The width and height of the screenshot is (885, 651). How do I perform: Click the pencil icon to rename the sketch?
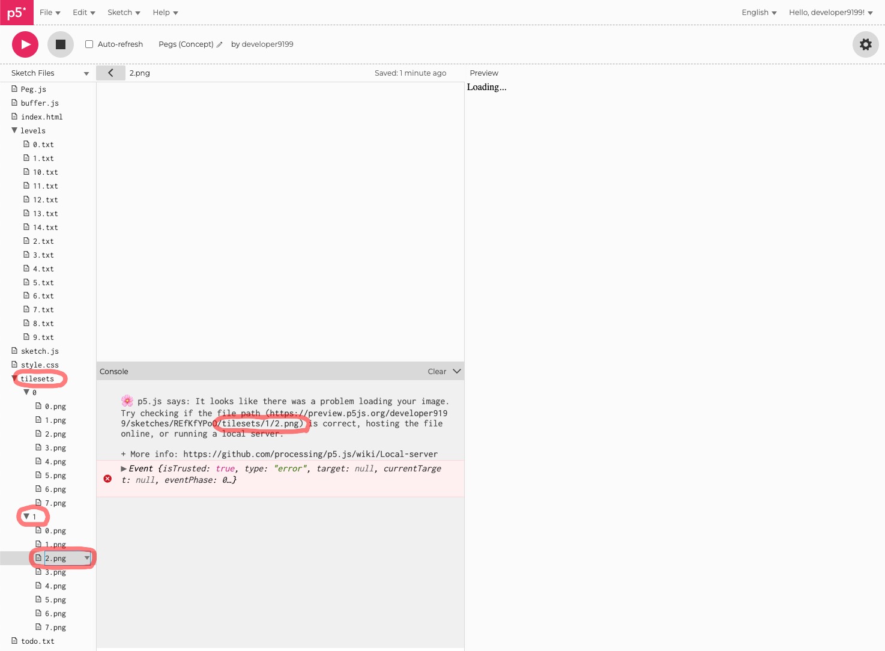coord(219,44)
